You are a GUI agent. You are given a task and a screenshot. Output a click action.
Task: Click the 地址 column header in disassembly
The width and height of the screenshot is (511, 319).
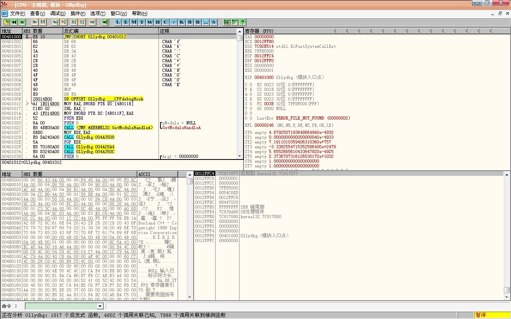coord(11,31)
